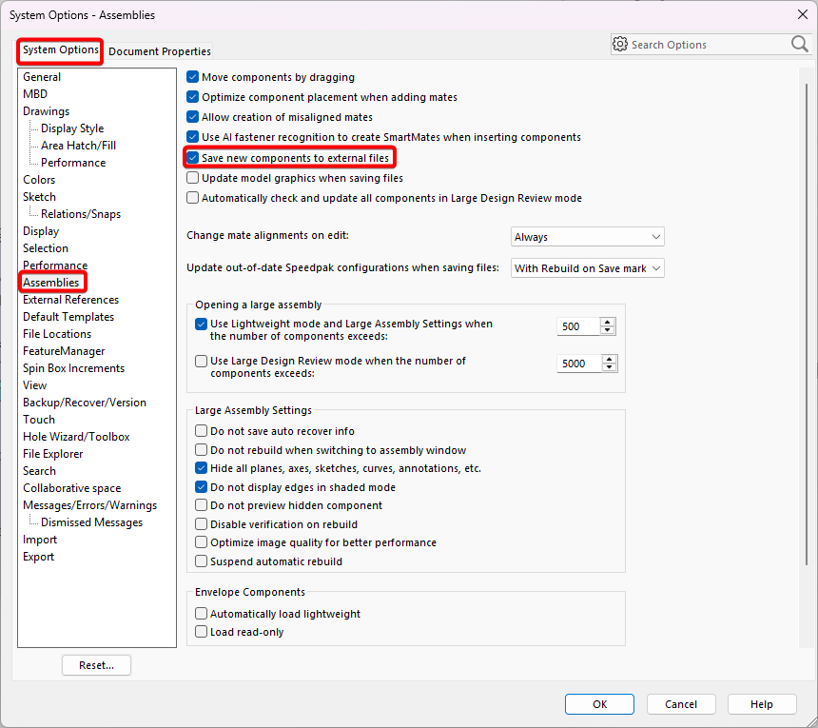The image size is (818, 728).
Task: Enable Load read-only for envelope components
Action: coord(201,632)
